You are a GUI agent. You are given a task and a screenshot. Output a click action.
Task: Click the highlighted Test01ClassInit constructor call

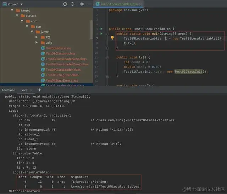[188, 71]
